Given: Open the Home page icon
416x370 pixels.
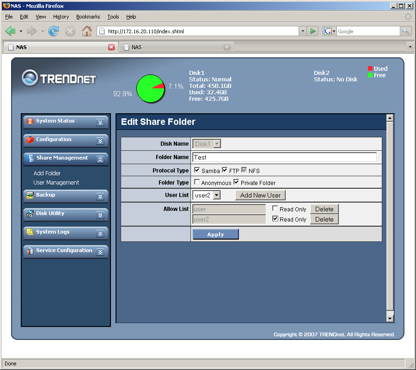Looking at the screenshot, I should click(87, 31).
